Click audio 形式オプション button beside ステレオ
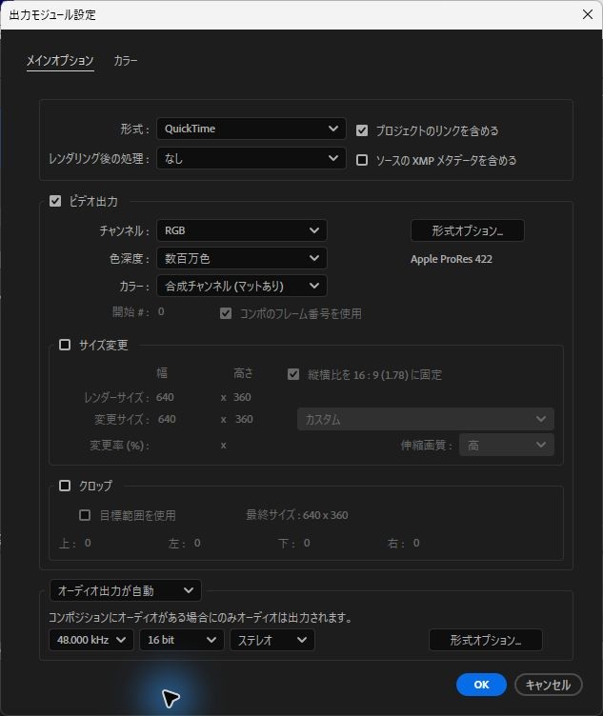The image size is (603, 716). point(486,640)
